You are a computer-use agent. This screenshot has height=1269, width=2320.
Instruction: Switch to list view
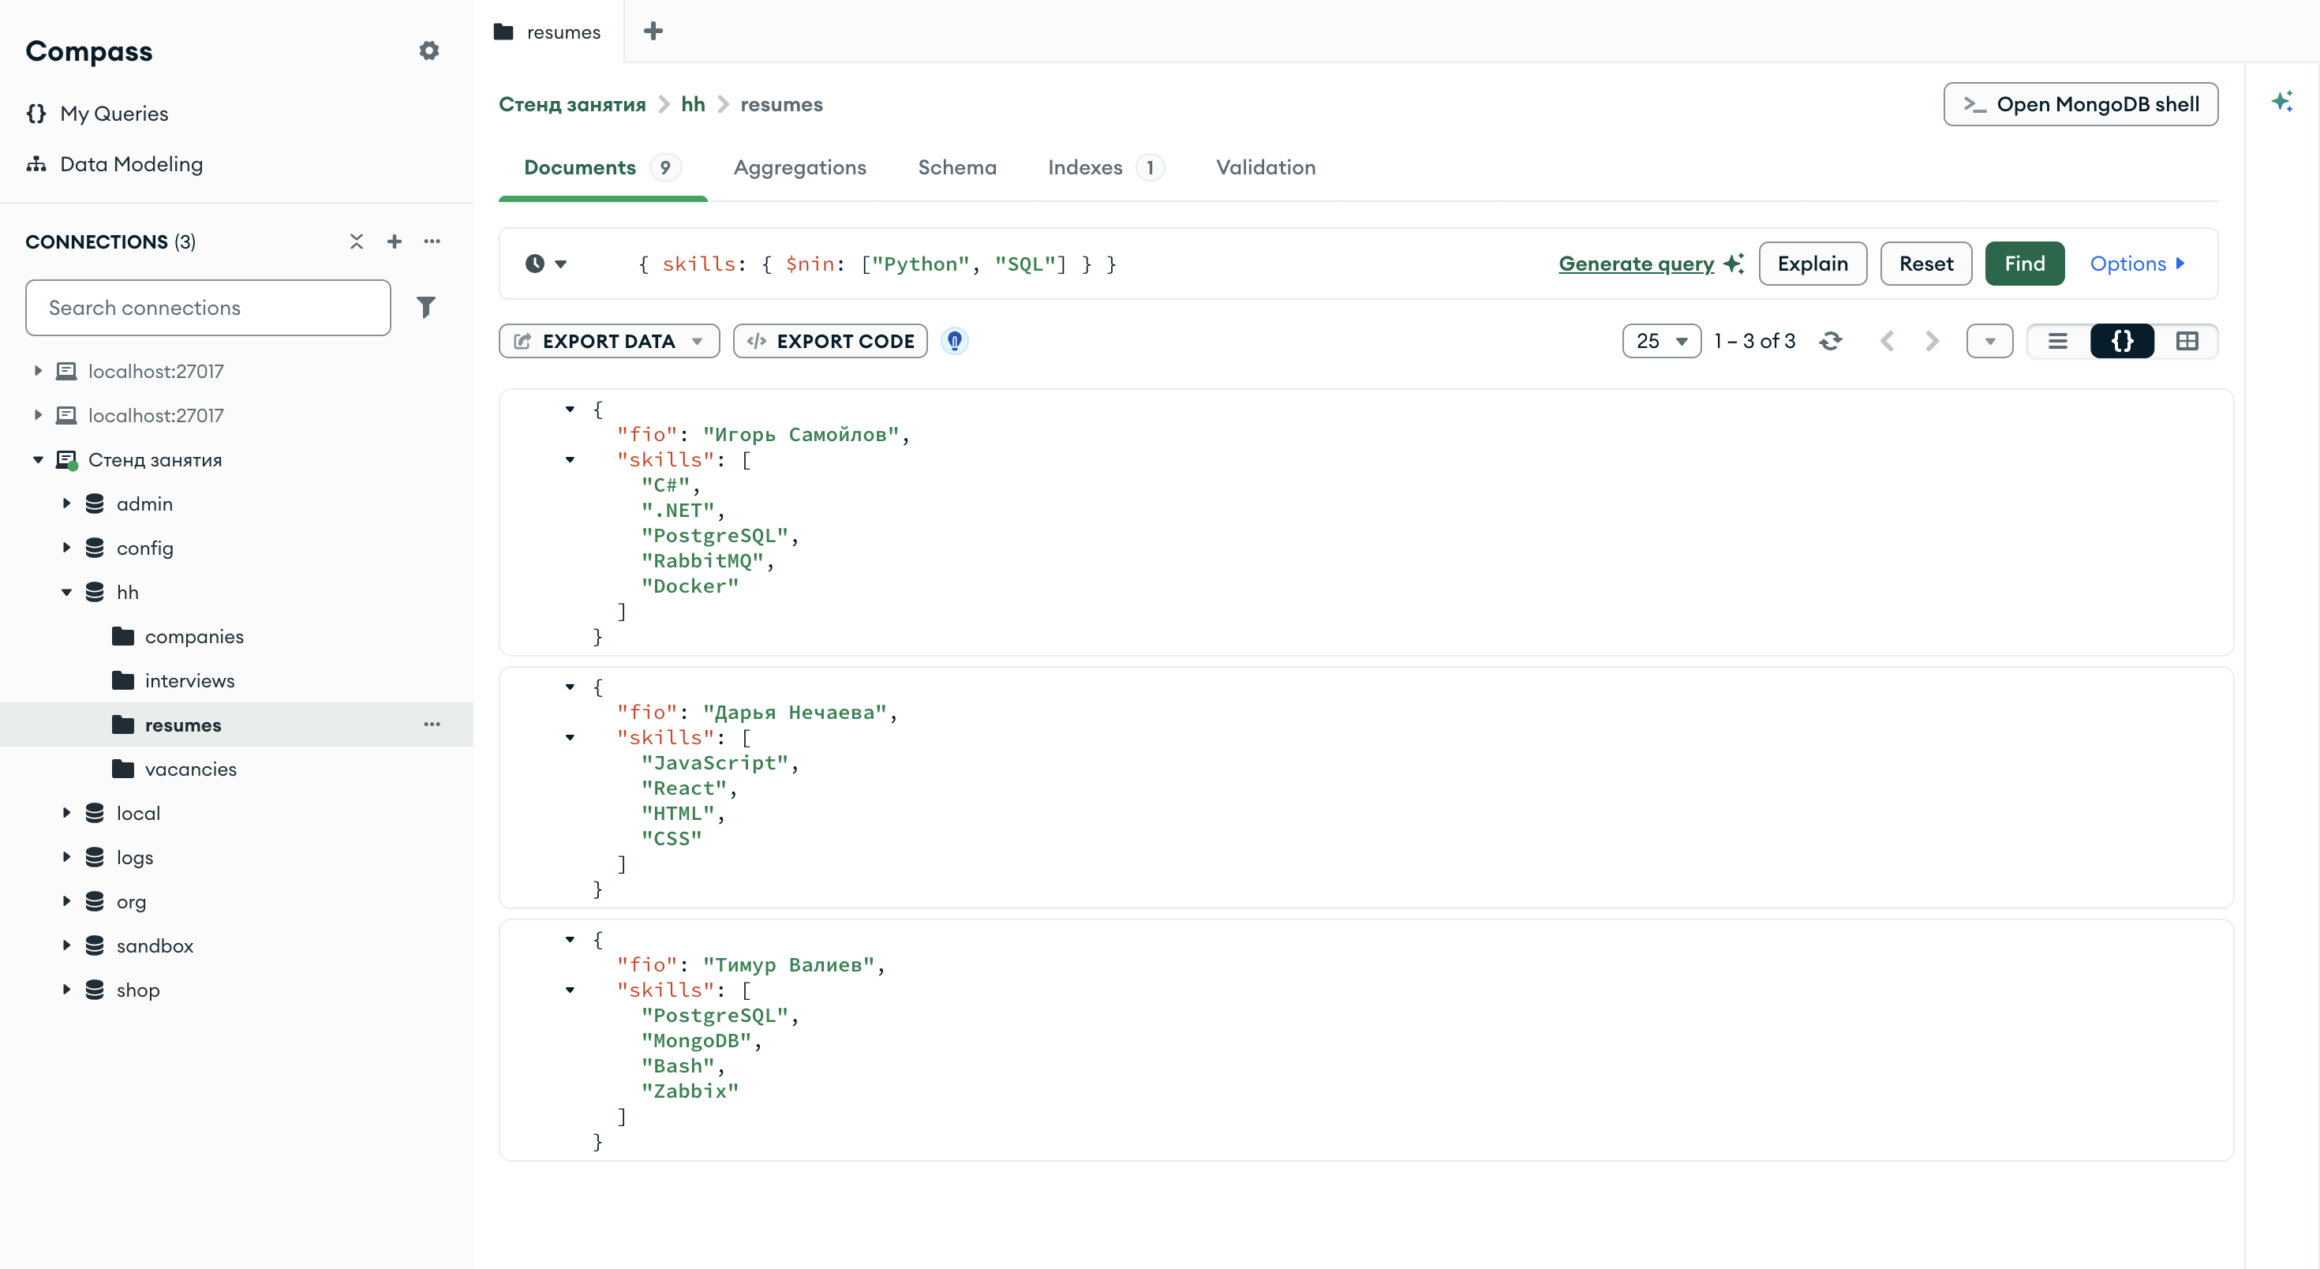tap(2058, 342)
